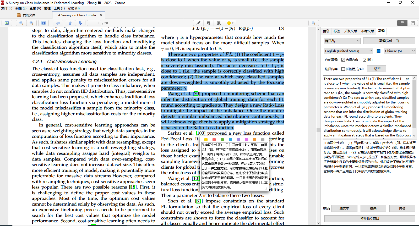
Task: Pick the red color in annotation popup
Action: coord(214,140)
